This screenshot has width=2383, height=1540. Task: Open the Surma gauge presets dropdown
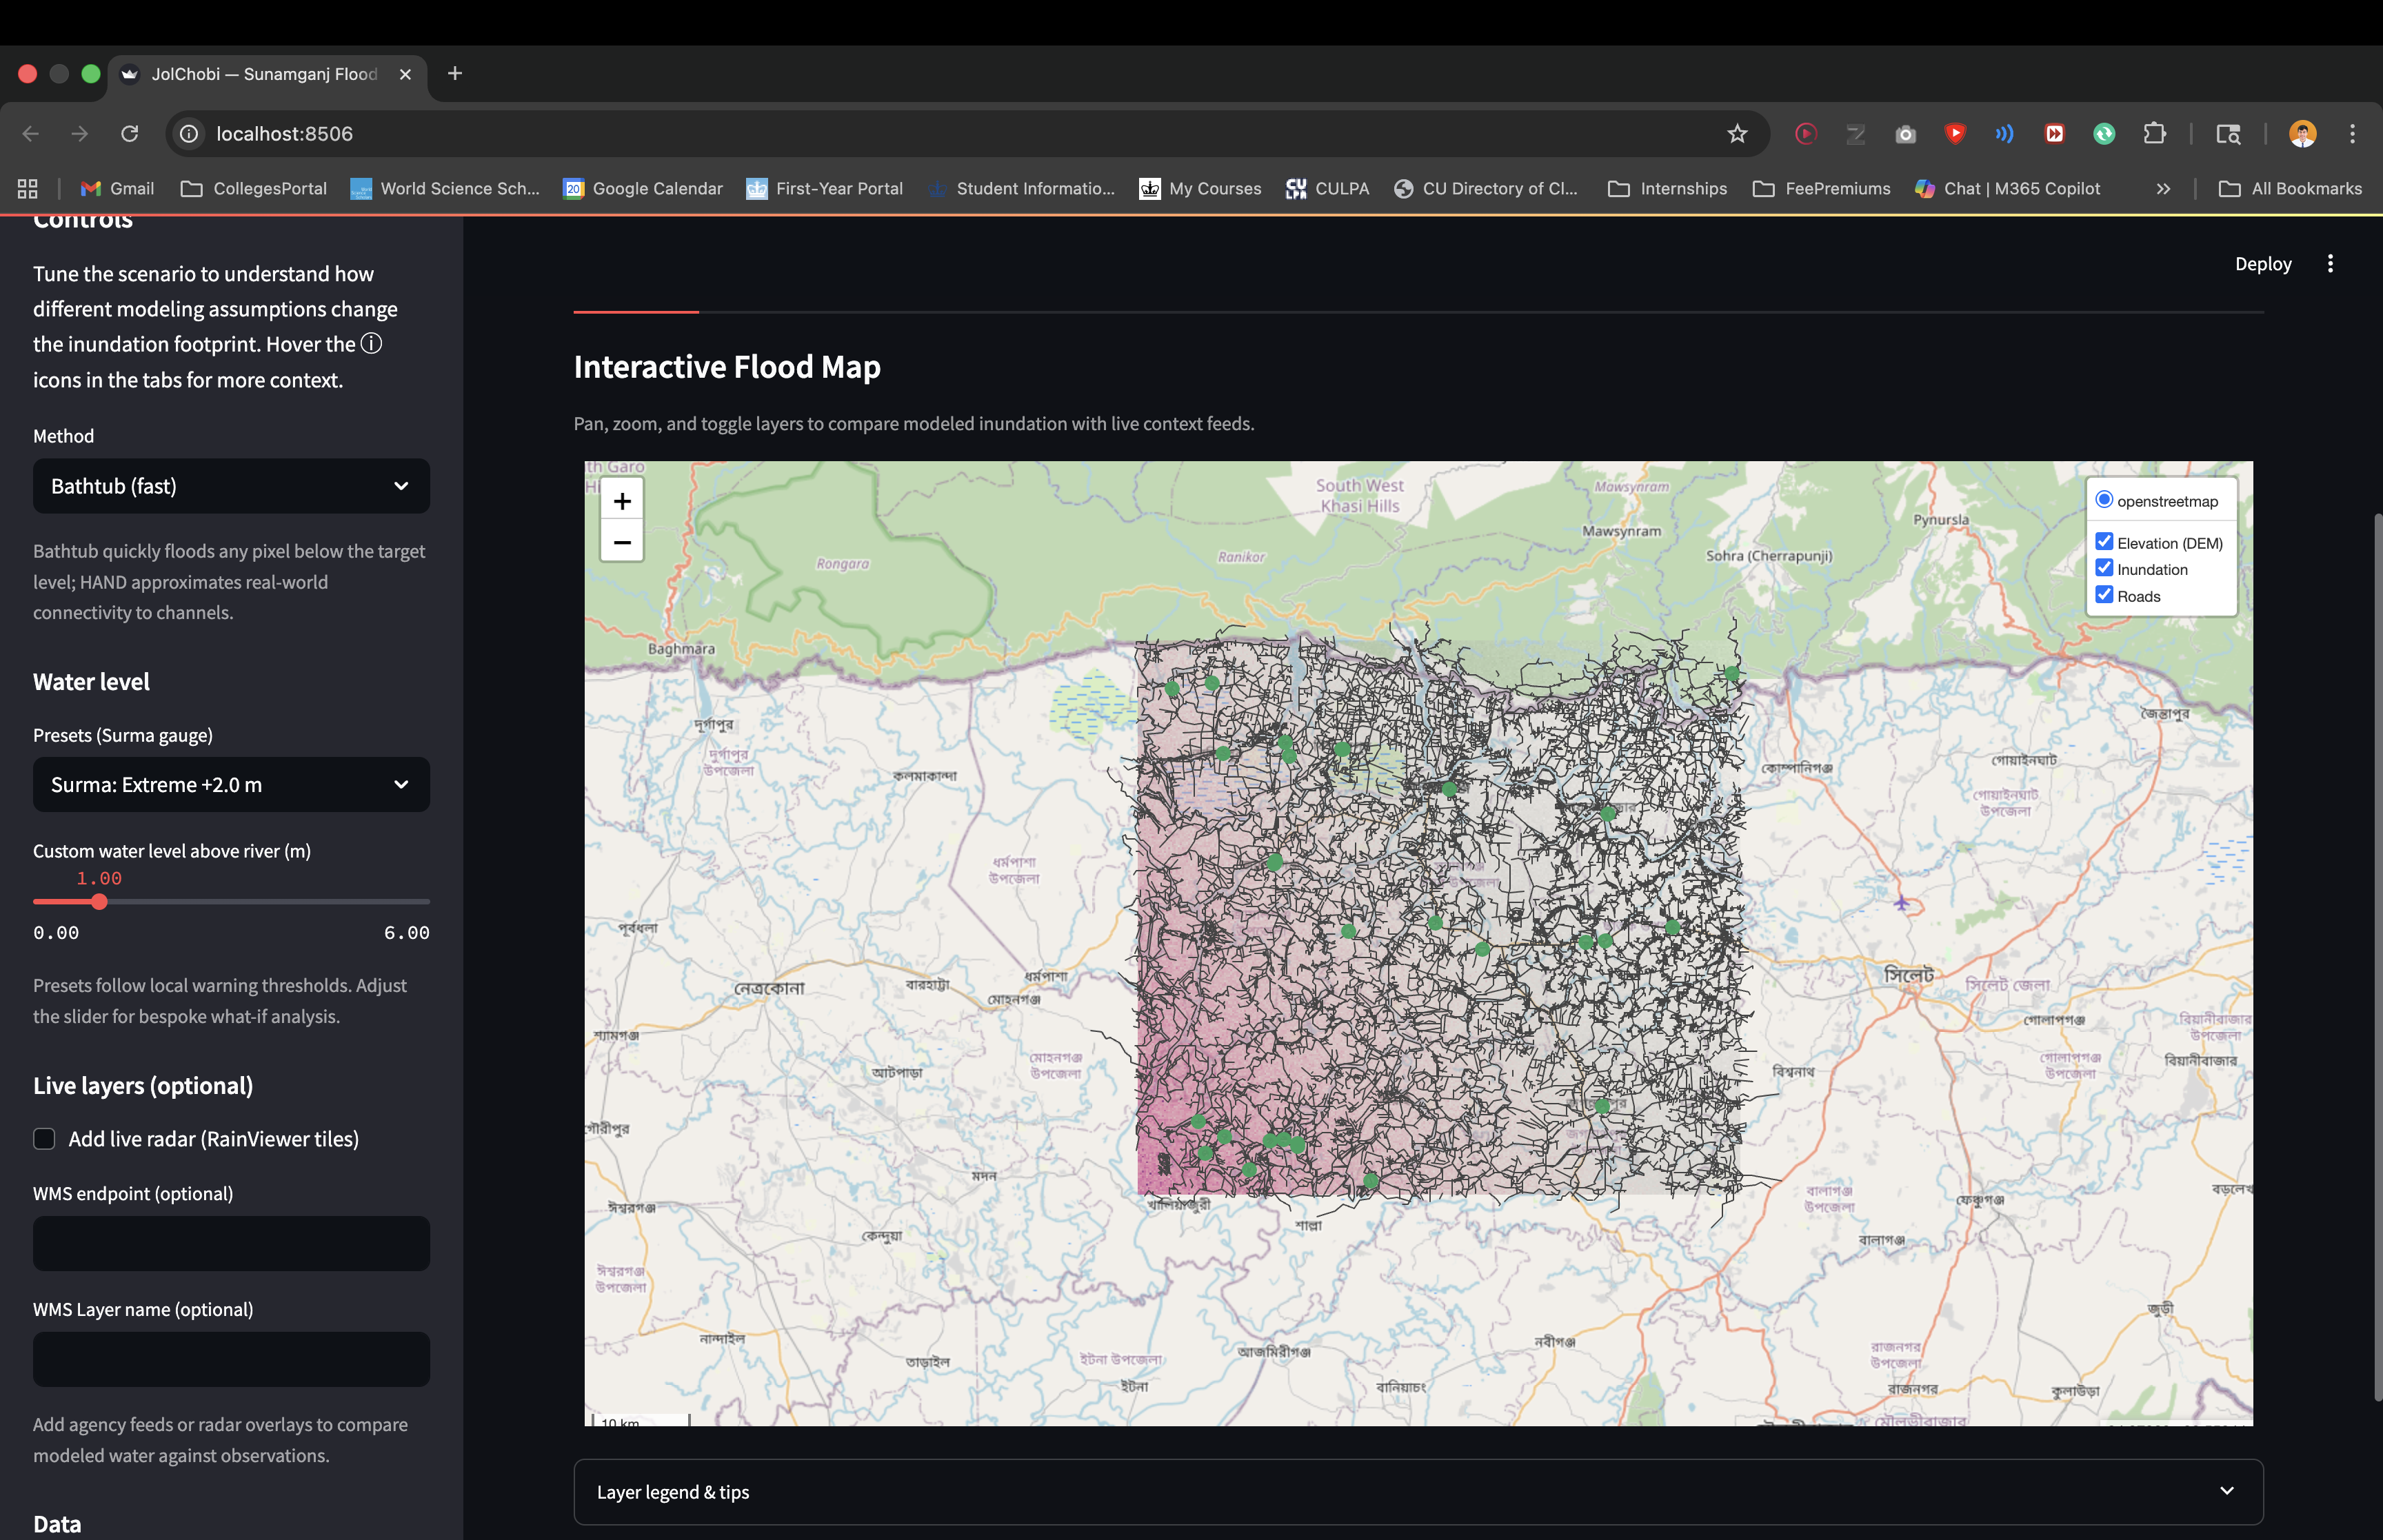click(231, 785)
